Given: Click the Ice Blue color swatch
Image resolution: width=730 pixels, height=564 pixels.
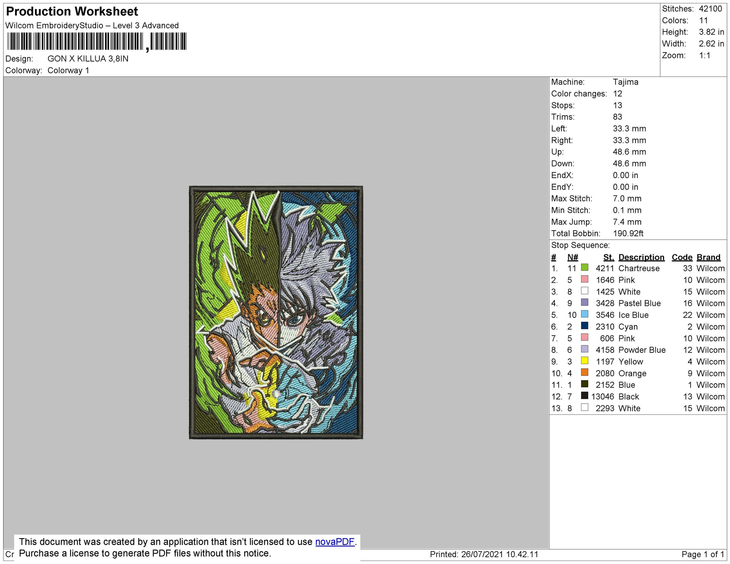Looking at the screenshot, I should (x=584, y=314).
